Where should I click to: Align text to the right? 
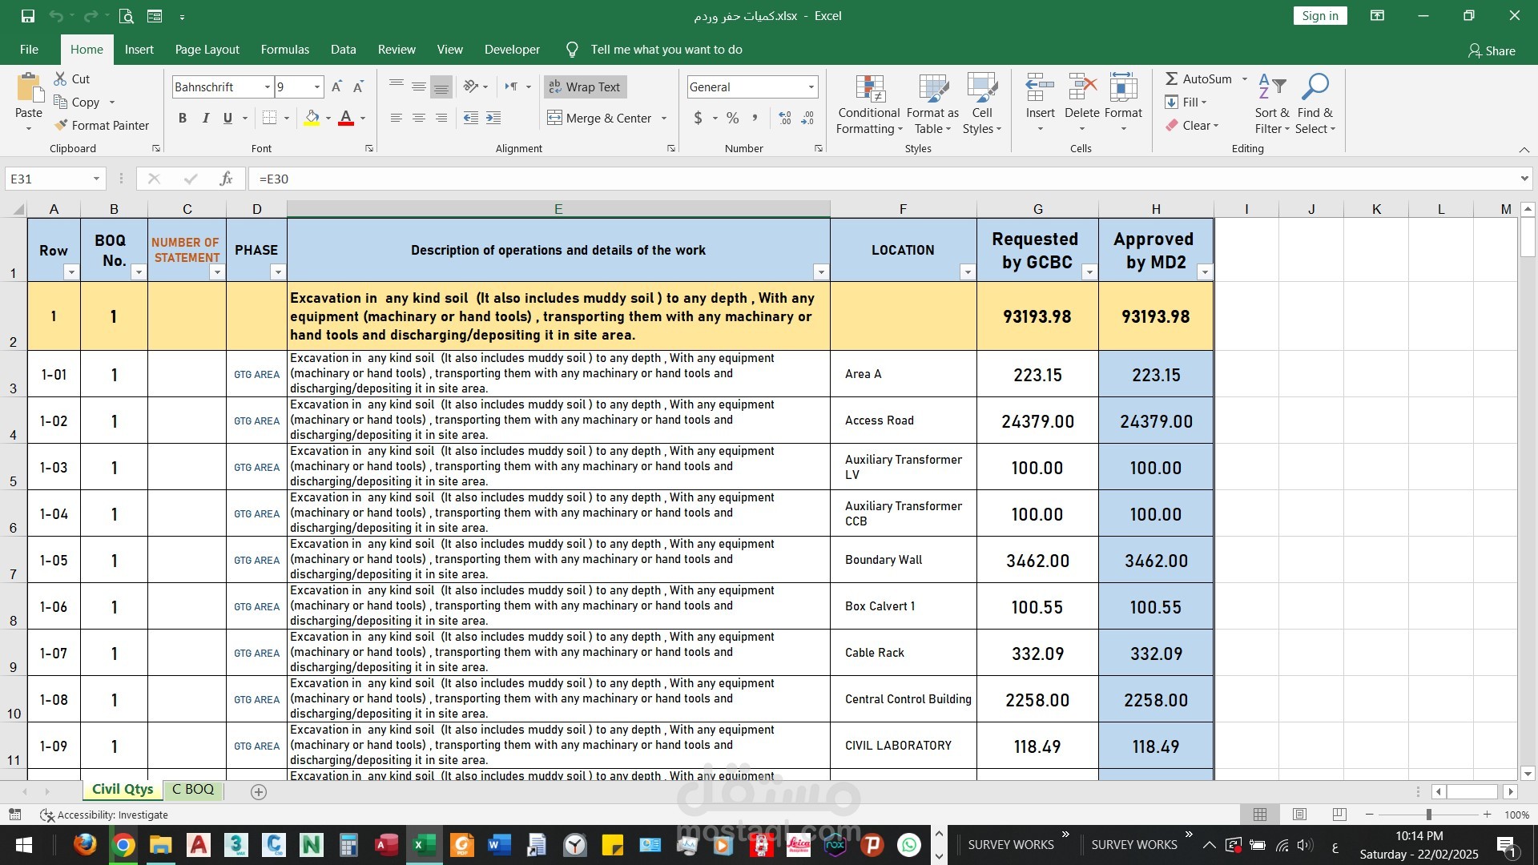pos(441,118)
